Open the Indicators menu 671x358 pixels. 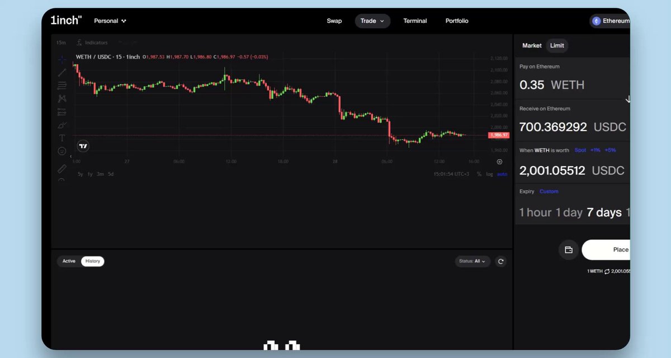92,42
